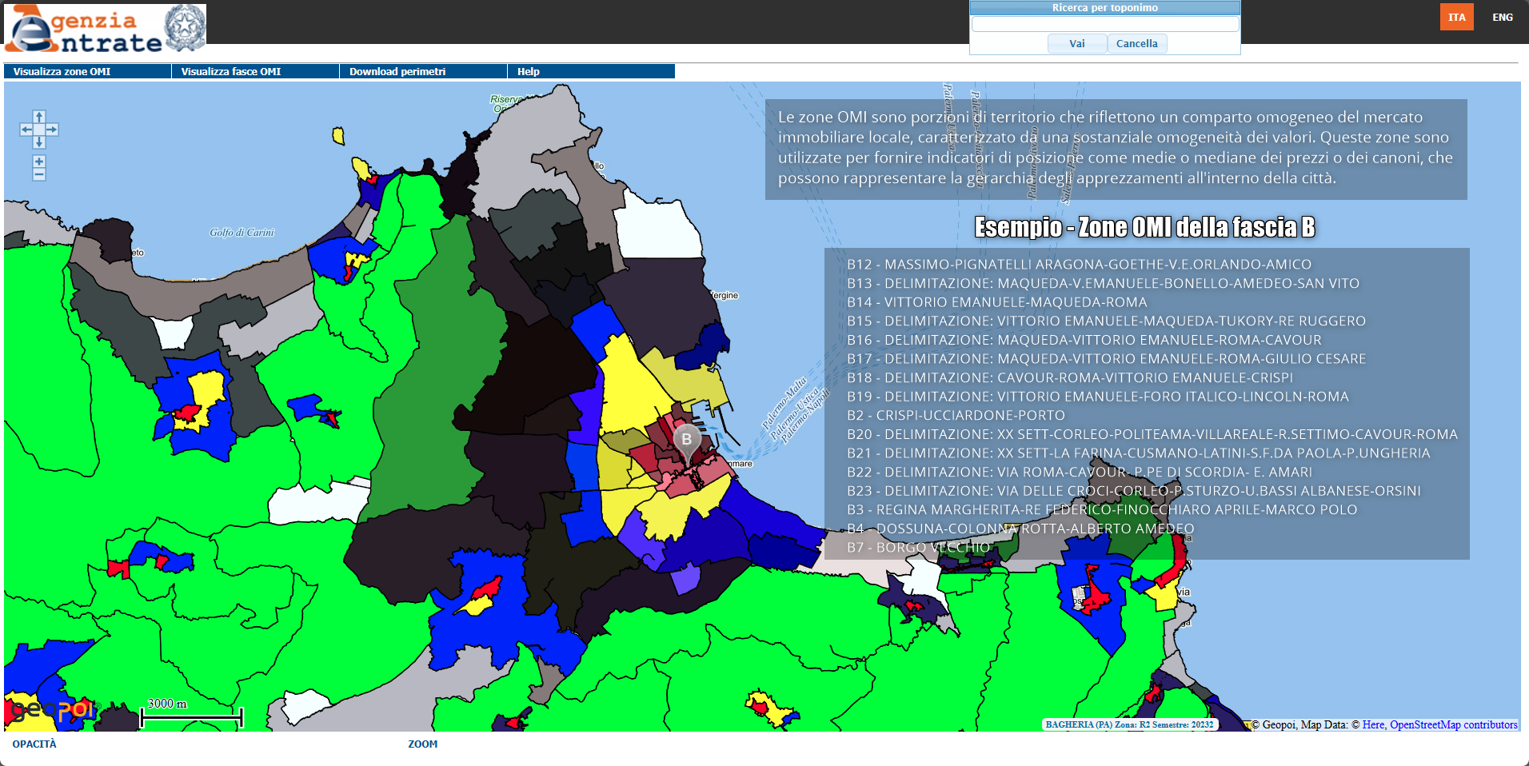1529x766 pixels.
Task: Switch language to ITA
Action: tap(1457, 17)
